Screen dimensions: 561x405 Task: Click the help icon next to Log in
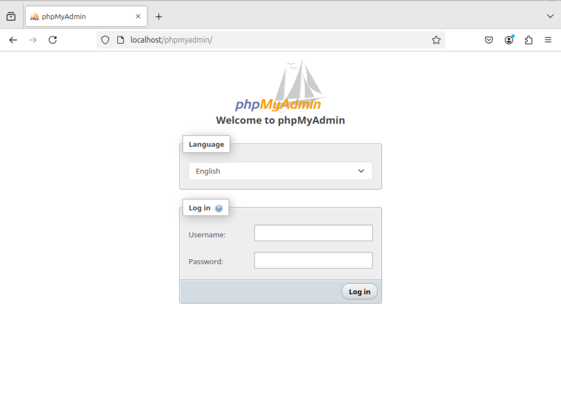tap(218, 208)
